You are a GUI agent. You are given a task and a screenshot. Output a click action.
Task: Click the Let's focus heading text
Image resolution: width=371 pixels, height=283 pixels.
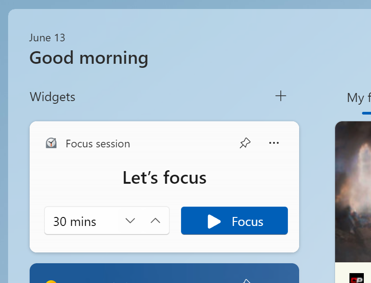coord(164,178)
